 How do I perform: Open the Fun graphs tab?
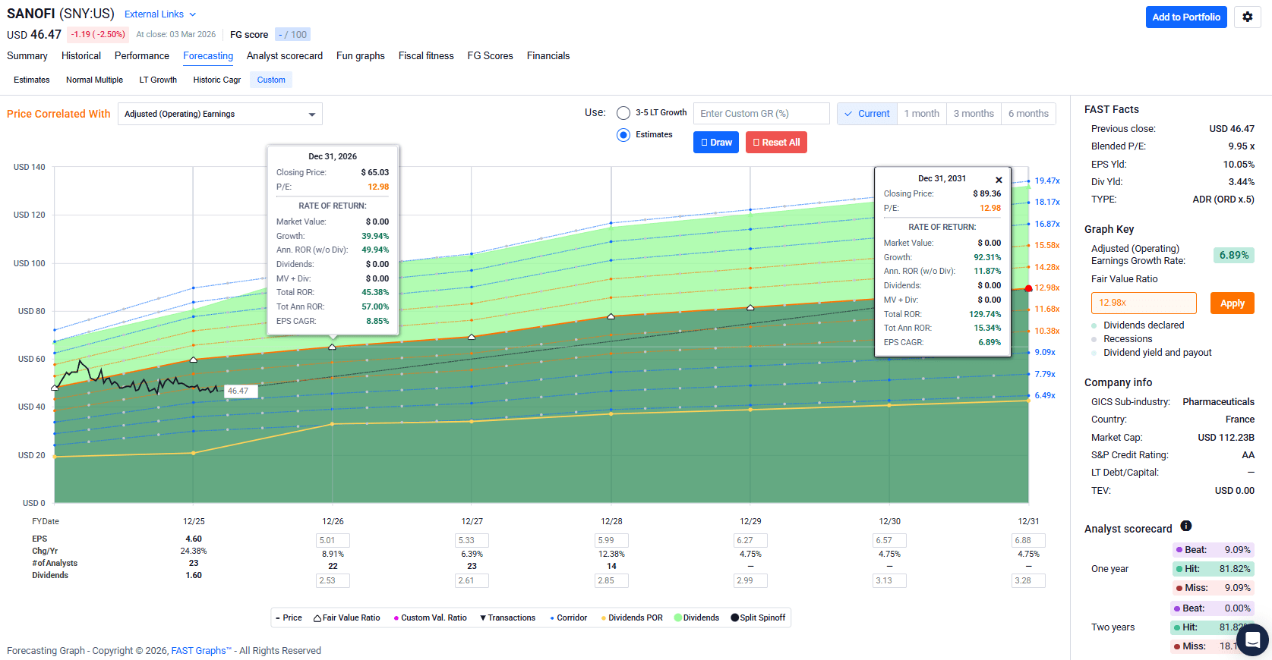coord(361,55)
